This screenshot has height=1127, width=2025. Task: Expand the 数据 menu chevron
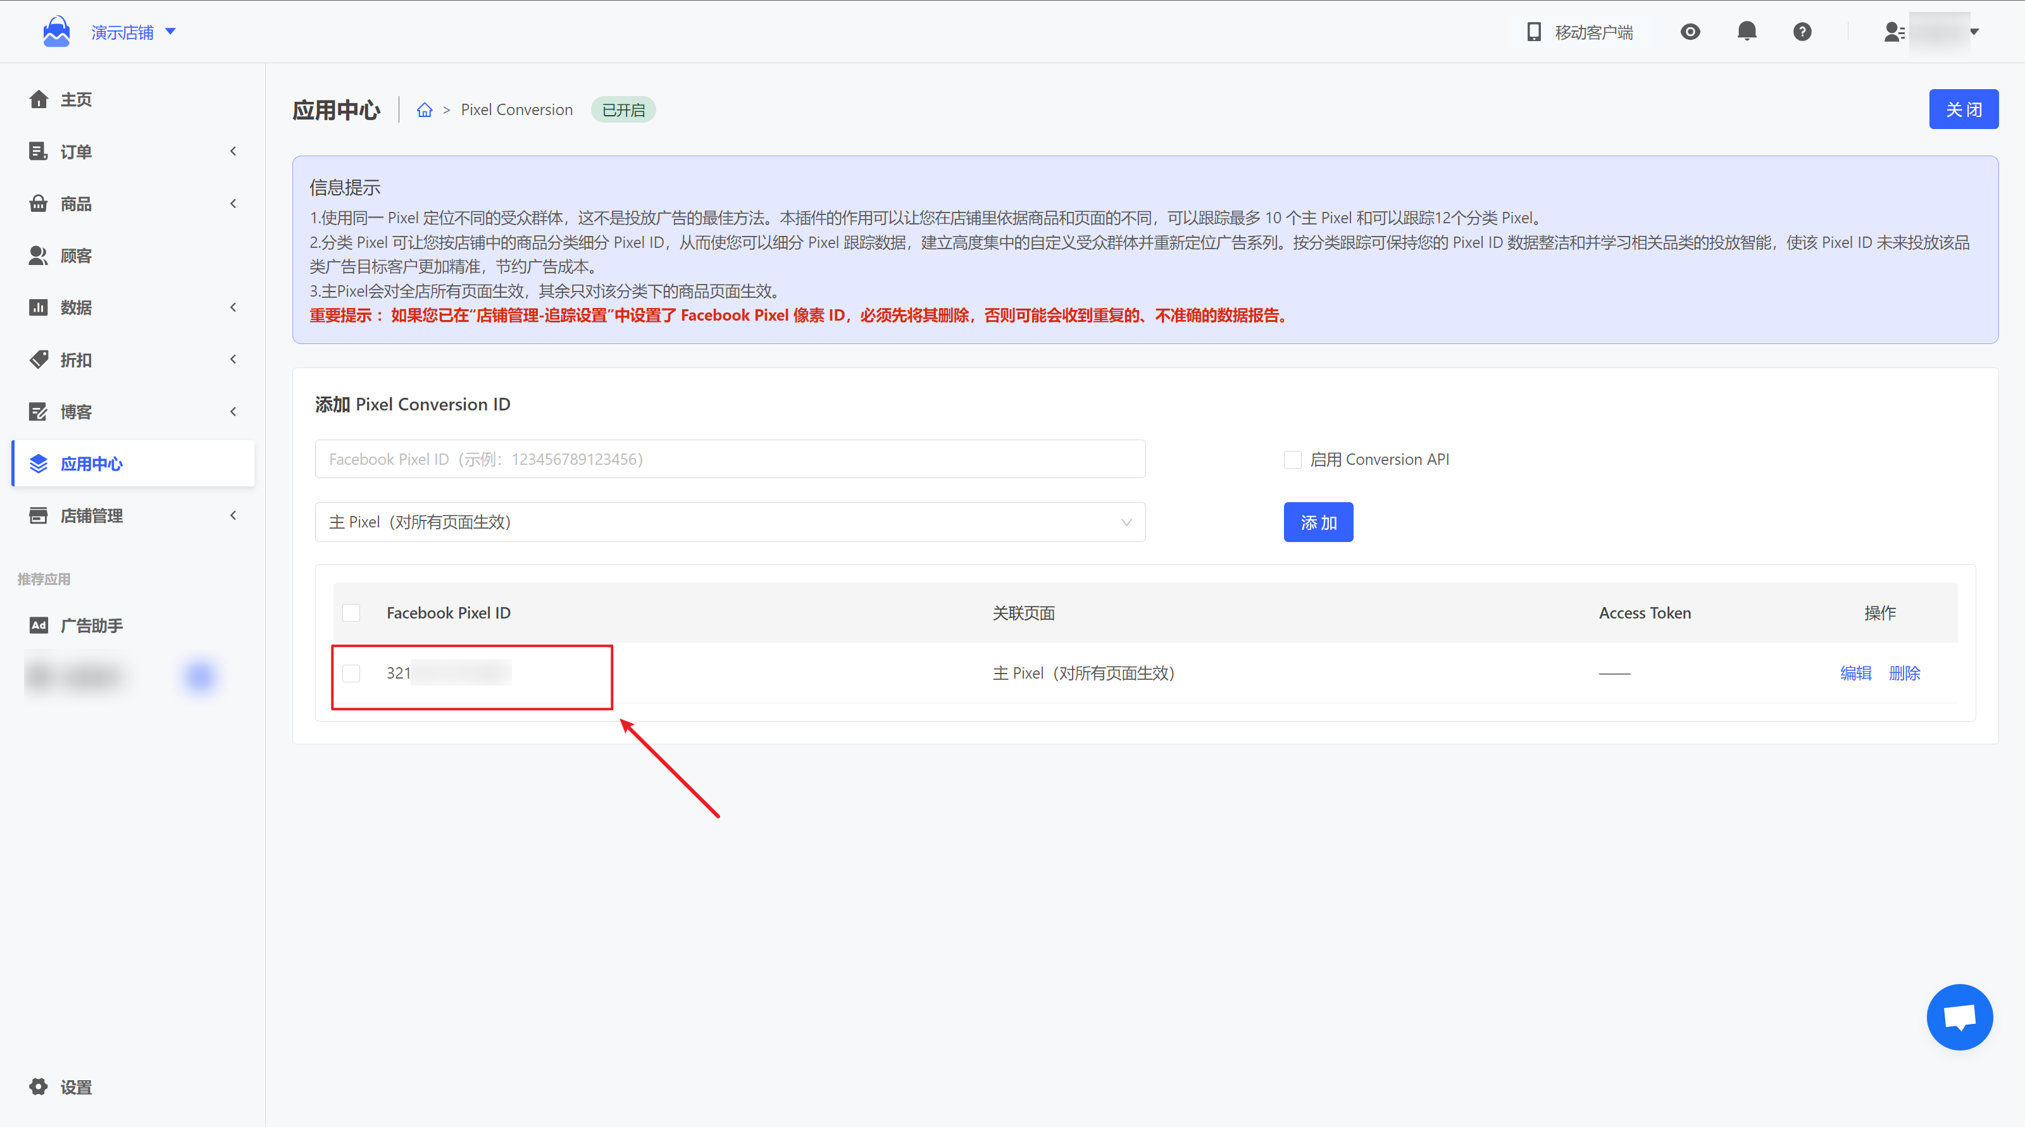233,307
